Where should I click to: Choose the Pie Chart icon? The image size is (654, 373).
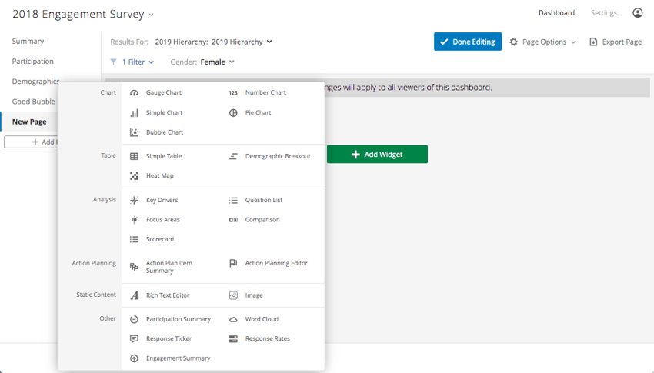tap(233, 112)
